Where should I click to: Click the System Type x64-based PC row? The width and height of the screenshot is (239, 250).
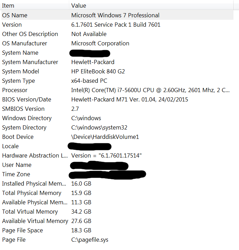click(89, 81)
